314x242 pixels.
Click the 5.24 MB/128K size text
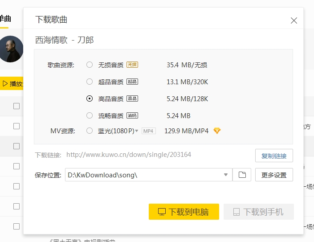click(x=187, y=99)
